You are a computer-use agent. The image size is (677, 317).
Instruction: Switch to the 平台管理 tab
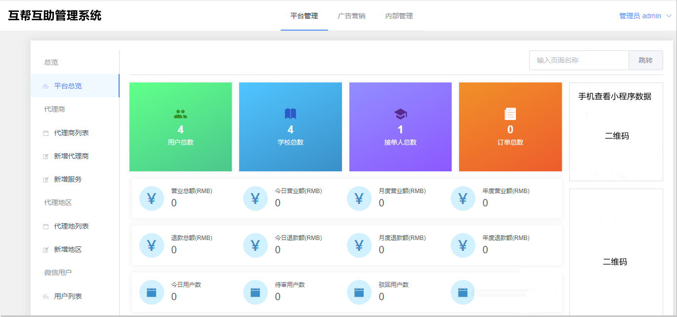(x=304, y=16)
